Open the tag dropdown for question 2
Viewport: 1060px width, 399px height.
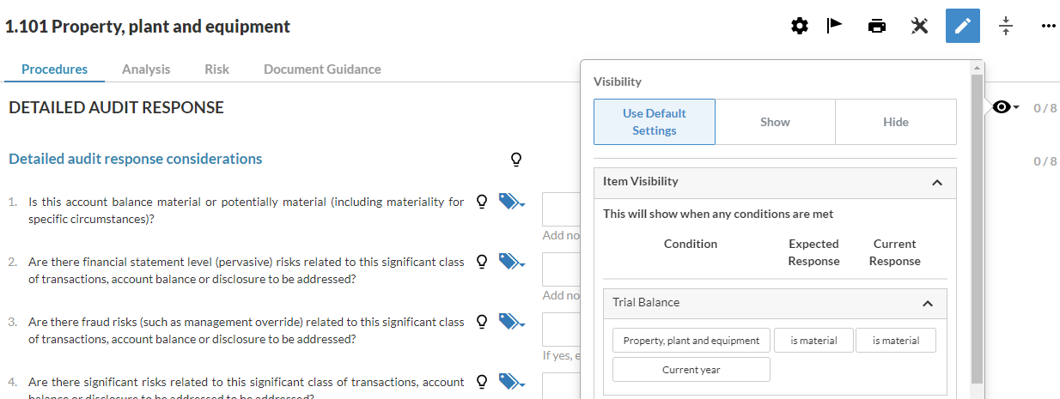[x=511, y=261]
